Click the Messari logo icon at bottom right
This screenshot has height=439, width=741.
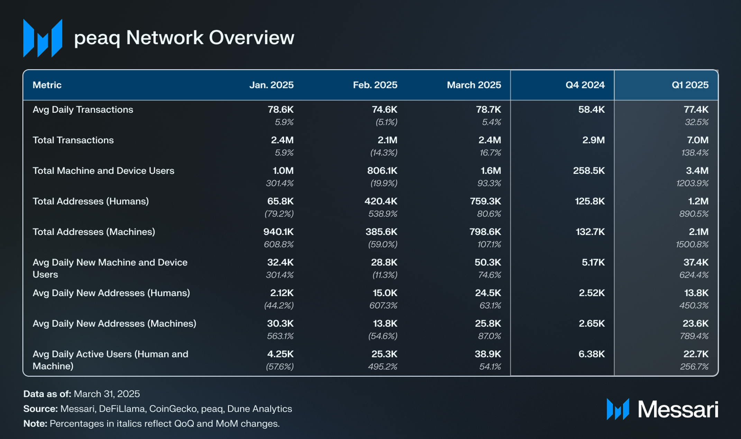point(618,409)
